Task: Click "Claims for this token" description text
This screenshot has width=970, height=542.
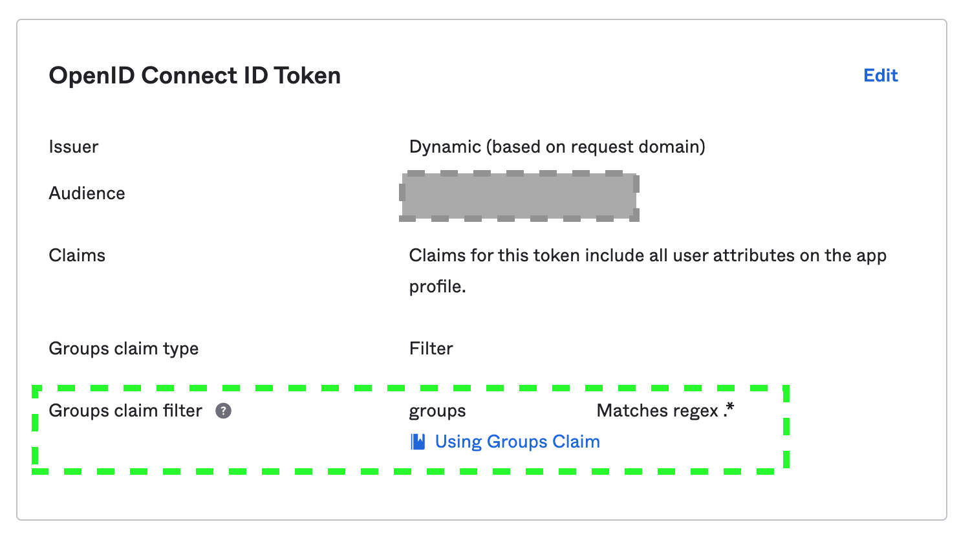Action: 495,255
